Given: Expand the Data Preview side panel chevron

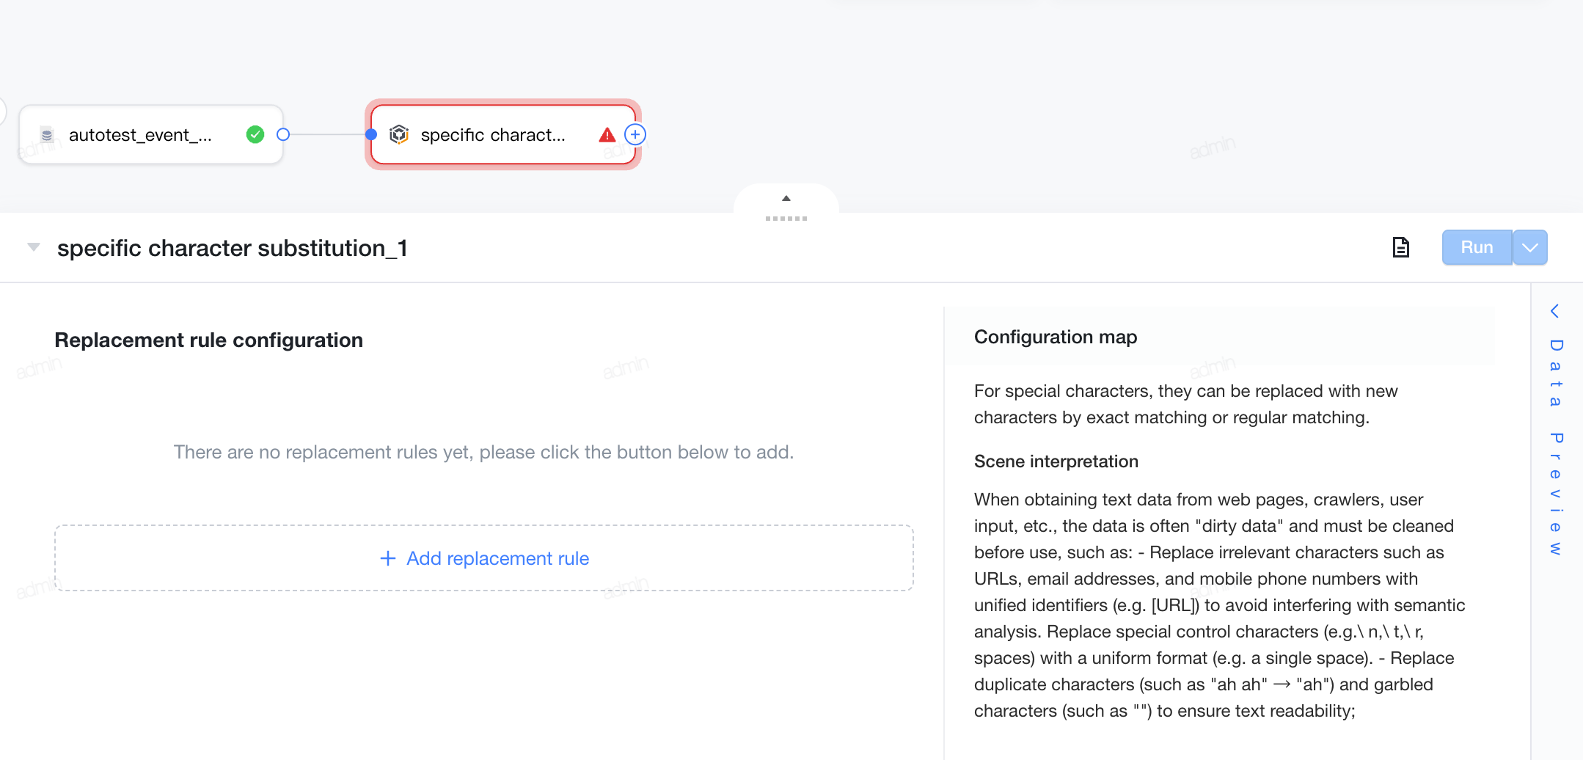Looking at the screenshot, I should [1554, 311].
